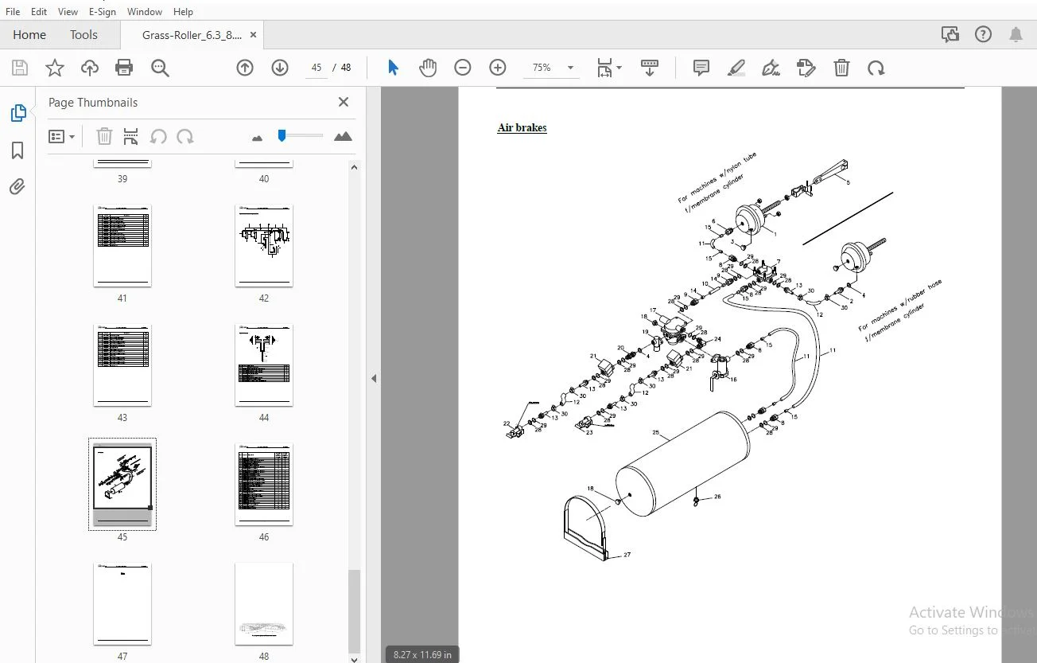1037x663 pixels.
Task: Switch to the Tools tab
Action: tap(84, 35)
